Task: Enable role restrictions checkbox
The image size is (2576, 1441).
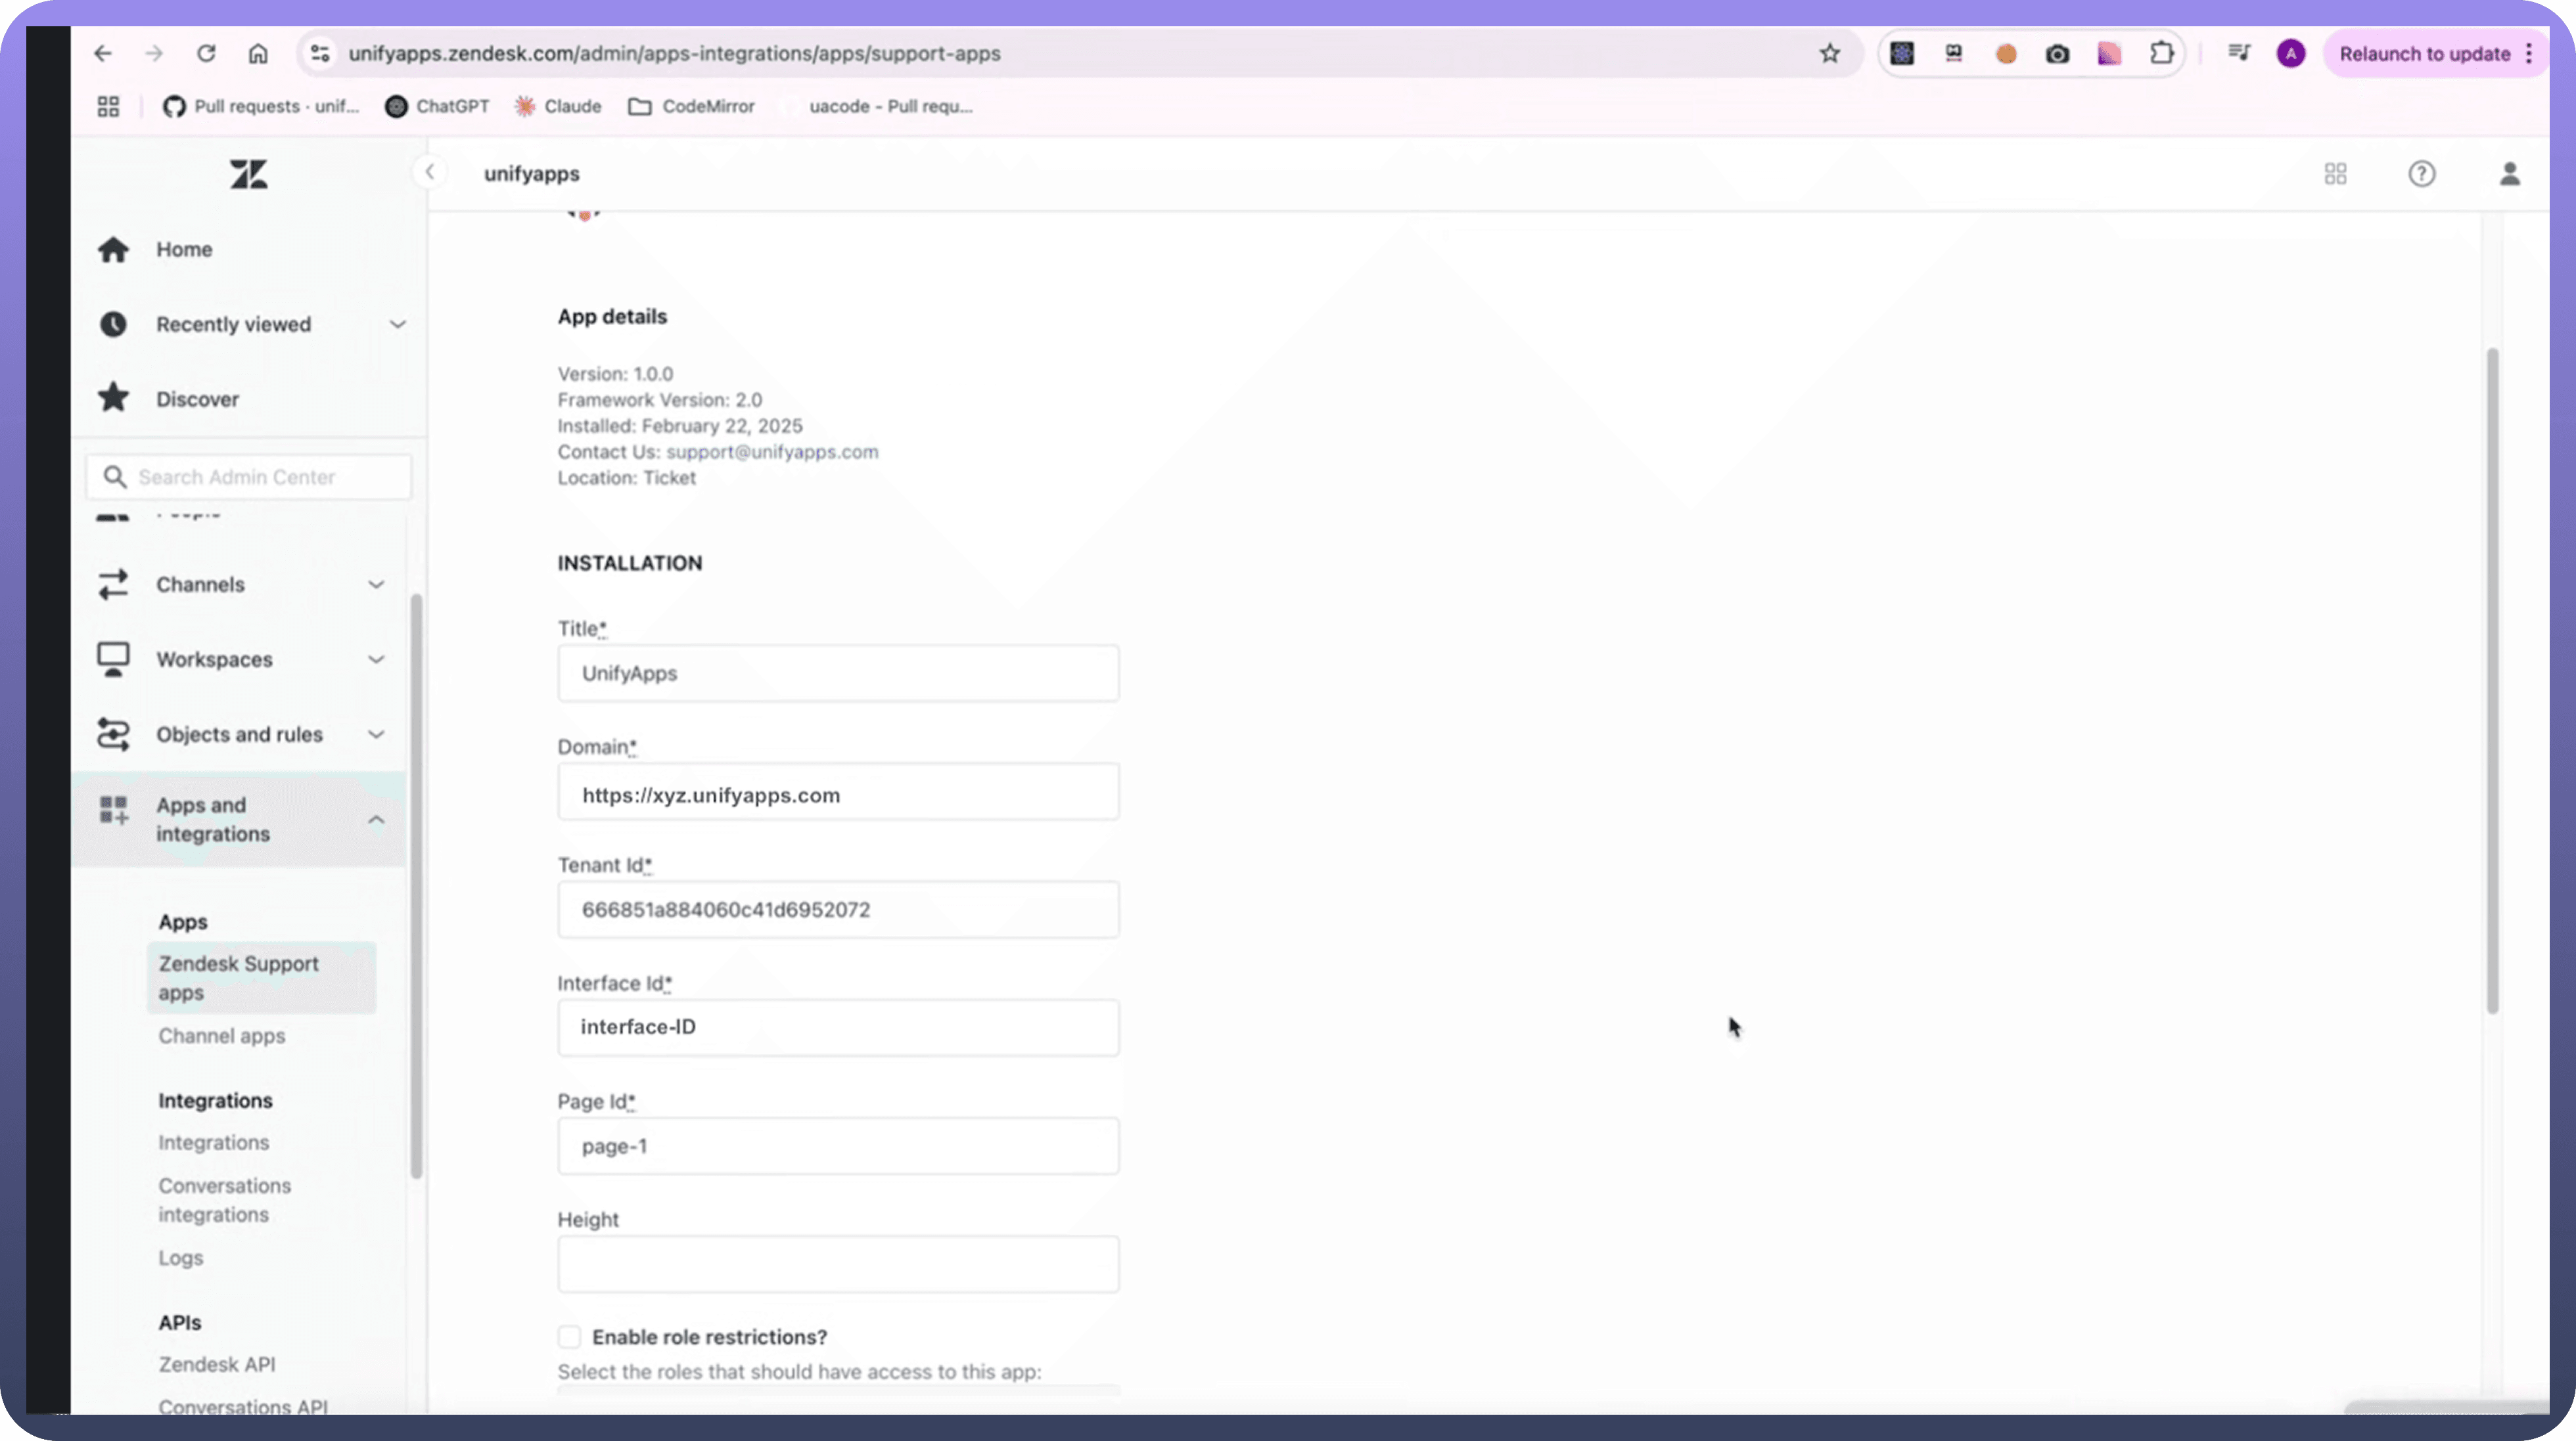Action: (569, 1337)
